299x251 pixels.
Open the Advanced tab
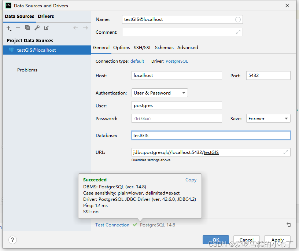point(188,48)
